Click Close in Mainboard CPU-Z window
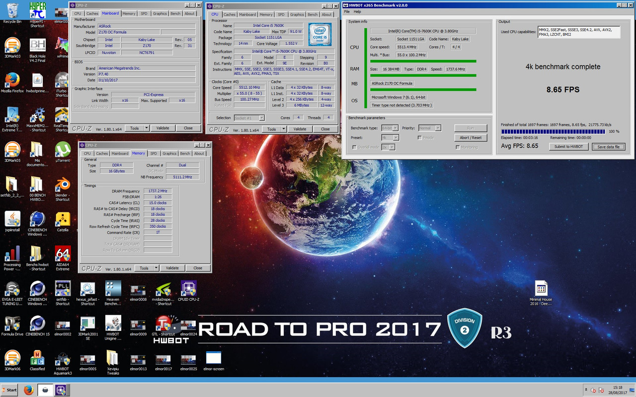 coord(188,128)
